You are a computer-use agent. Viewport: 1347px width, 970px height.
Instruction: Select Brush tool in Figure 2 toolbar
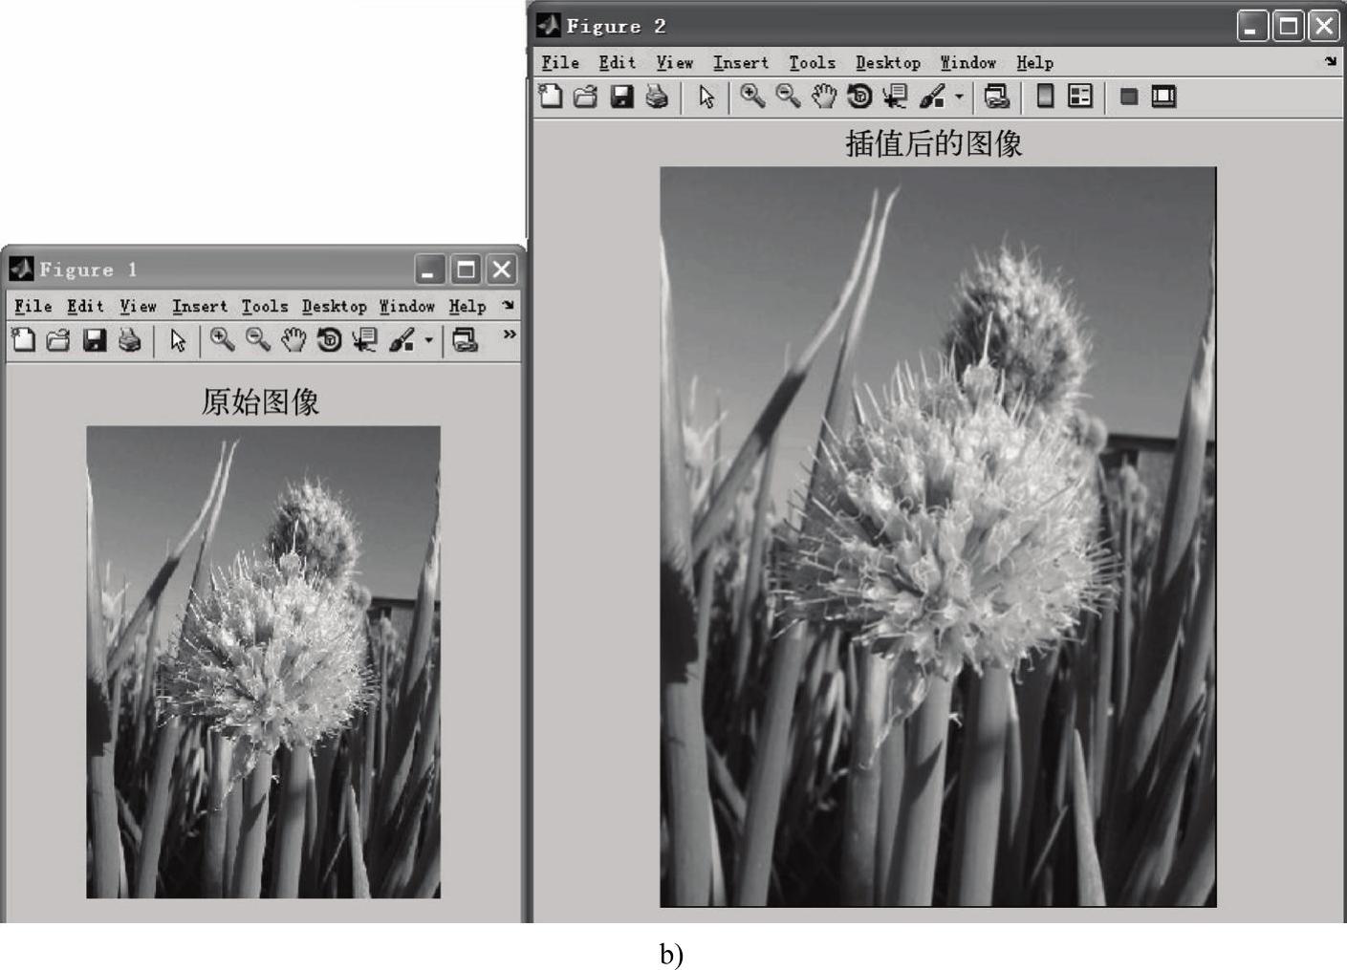tap(932, 96)
